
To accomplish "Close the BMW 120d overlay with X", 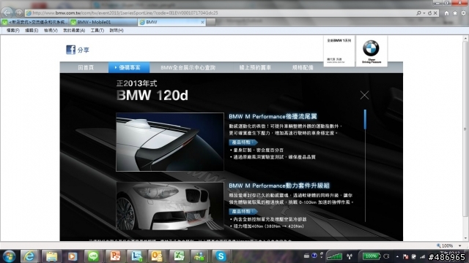I will click(x=364, y=95).
